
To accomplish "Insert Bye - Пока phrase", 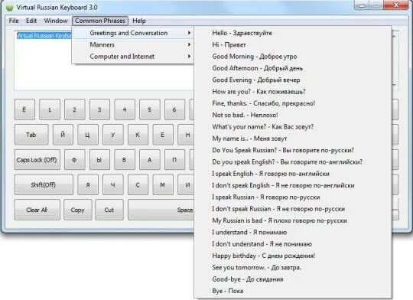I will point(292,291).
